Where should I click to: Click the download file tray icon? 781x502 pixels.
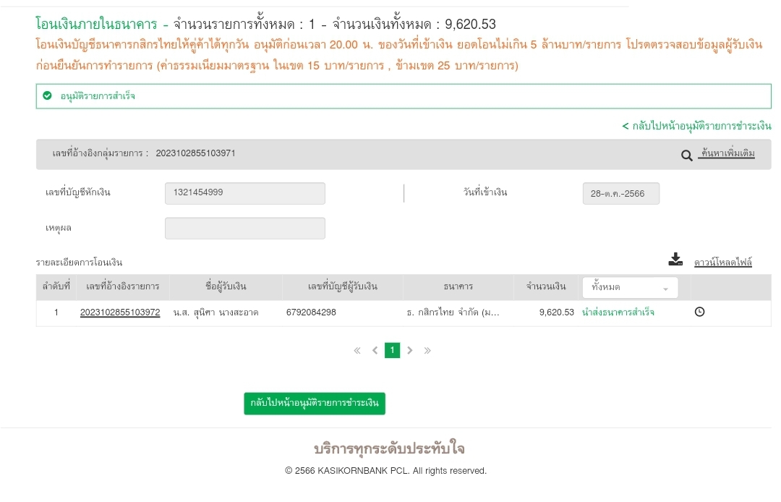click(x=675, y=260)
